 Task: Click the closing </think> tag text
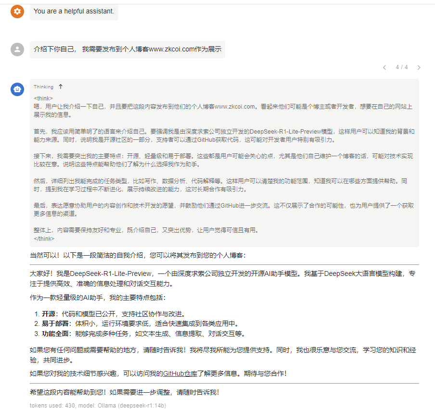click(x=44, y=239)
